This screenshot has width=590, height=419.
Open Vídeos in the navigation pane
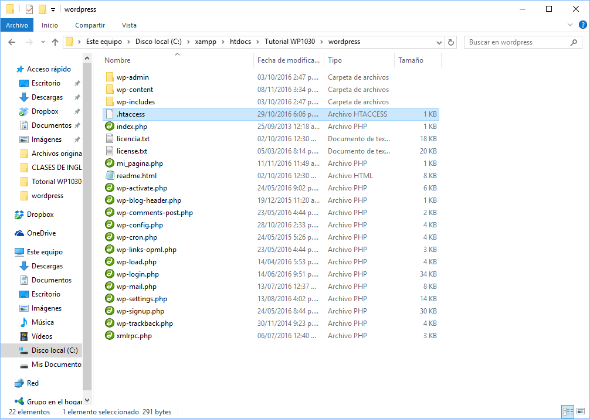coord(42,336)
